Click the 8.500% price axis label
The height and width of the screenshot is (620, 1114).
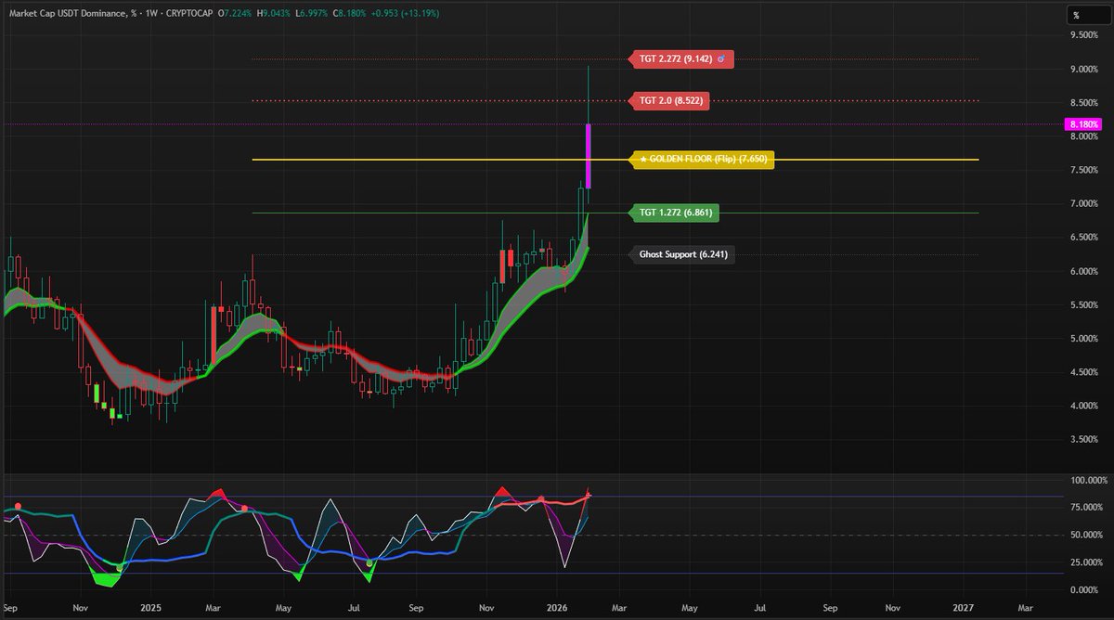[x=1085, y=103]
